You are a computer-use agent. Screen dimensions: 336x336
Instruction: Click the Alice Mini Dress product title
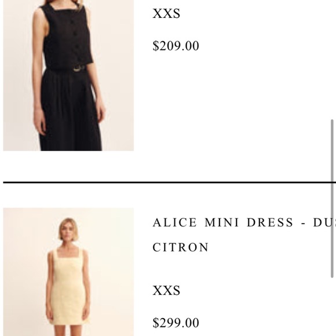point(244,235)
